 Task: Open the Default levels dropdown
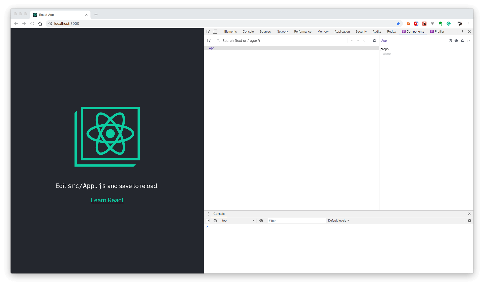338,221
